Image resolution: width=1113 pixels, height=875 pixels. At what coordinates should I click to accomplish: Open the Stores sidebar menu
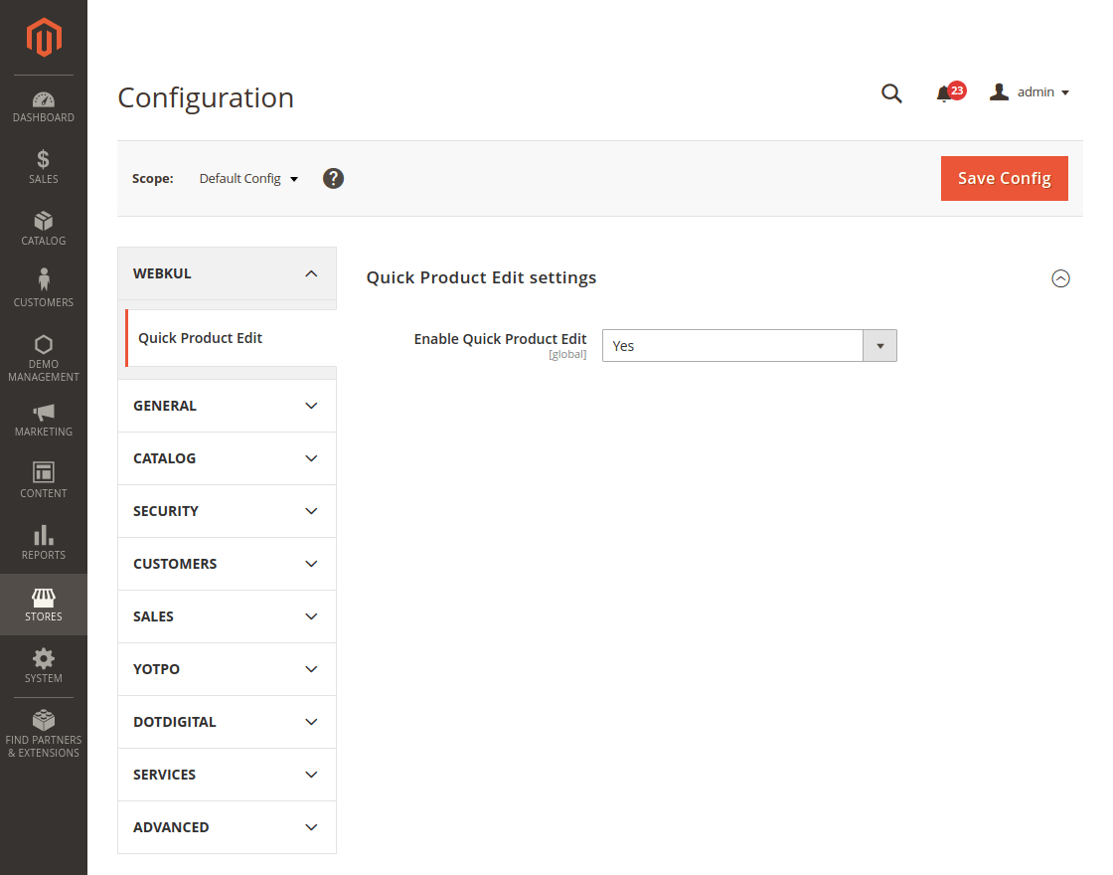44,605
